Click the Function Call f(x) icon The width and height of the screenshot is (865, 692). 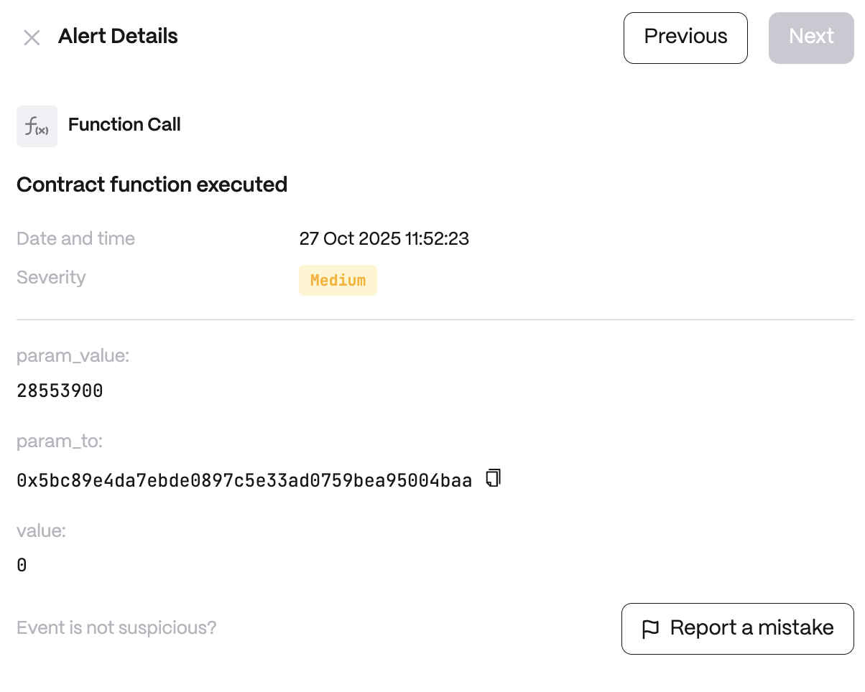37,126
